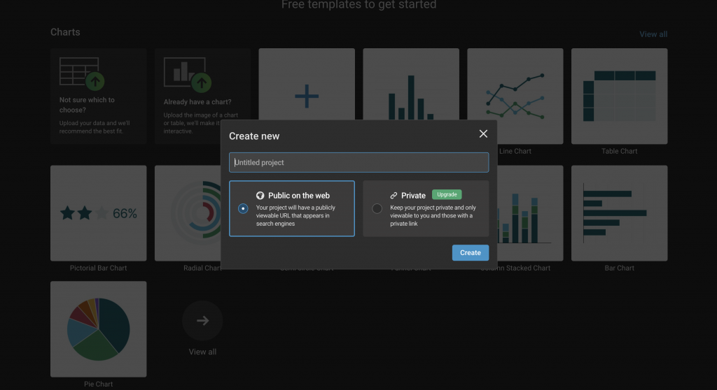This screenshot has height=390, width=717.
Task: Click the blue Create button
Action: pyautogui.click(x=470, y=252)
